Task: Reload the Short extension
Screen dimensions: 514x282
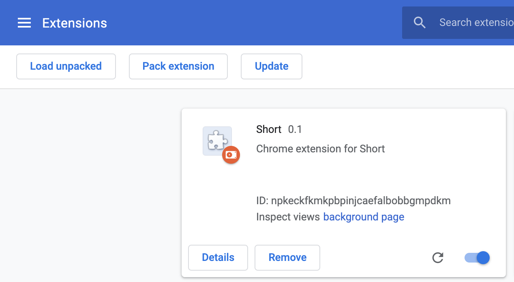Action: pos(438,258)
